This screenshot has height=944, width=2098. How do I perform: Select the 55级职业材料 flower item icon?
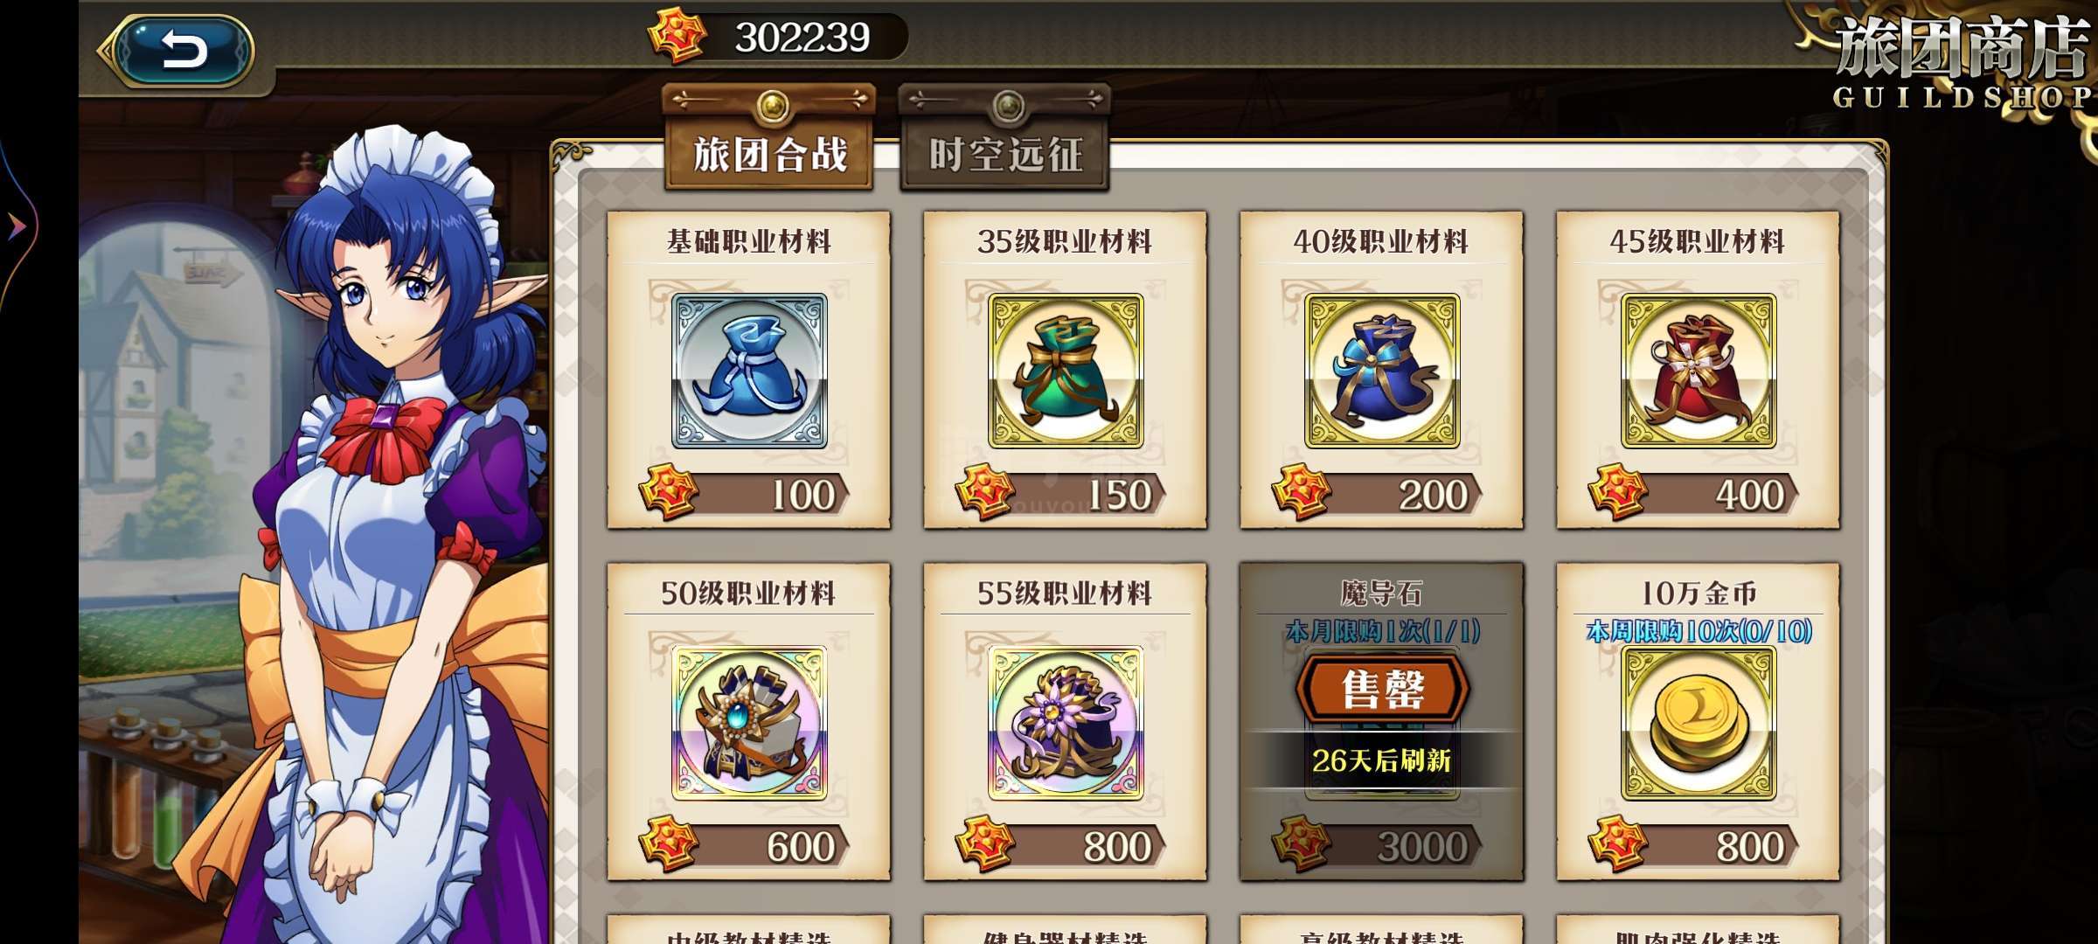coord(1066,723)
